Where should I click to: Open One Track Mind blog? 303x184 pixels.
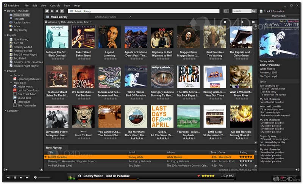27,94
